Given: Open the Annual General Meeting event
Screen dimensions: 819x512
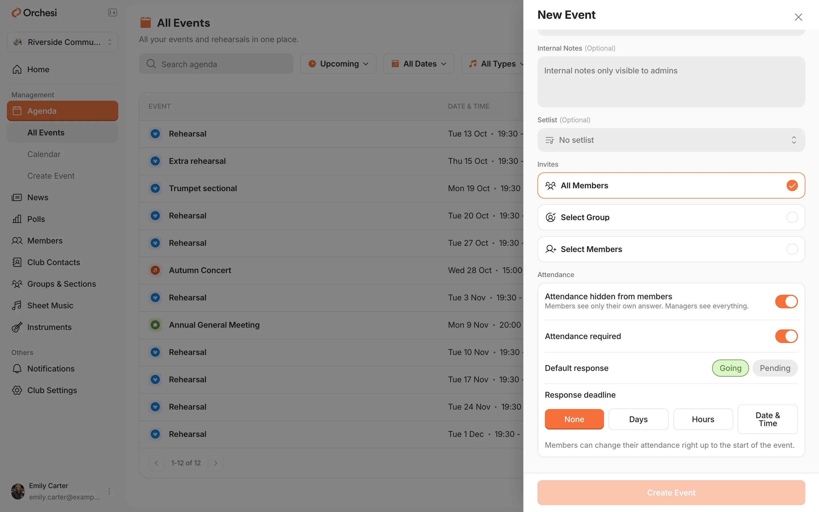Looking at the screenshot, I should click(331, 325).
